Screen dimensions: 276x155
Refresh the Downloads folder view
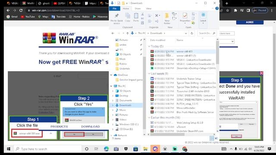pos(192,33)
